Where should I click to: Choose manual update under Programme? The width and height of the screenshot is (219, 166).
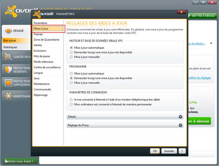click(71, 83)
